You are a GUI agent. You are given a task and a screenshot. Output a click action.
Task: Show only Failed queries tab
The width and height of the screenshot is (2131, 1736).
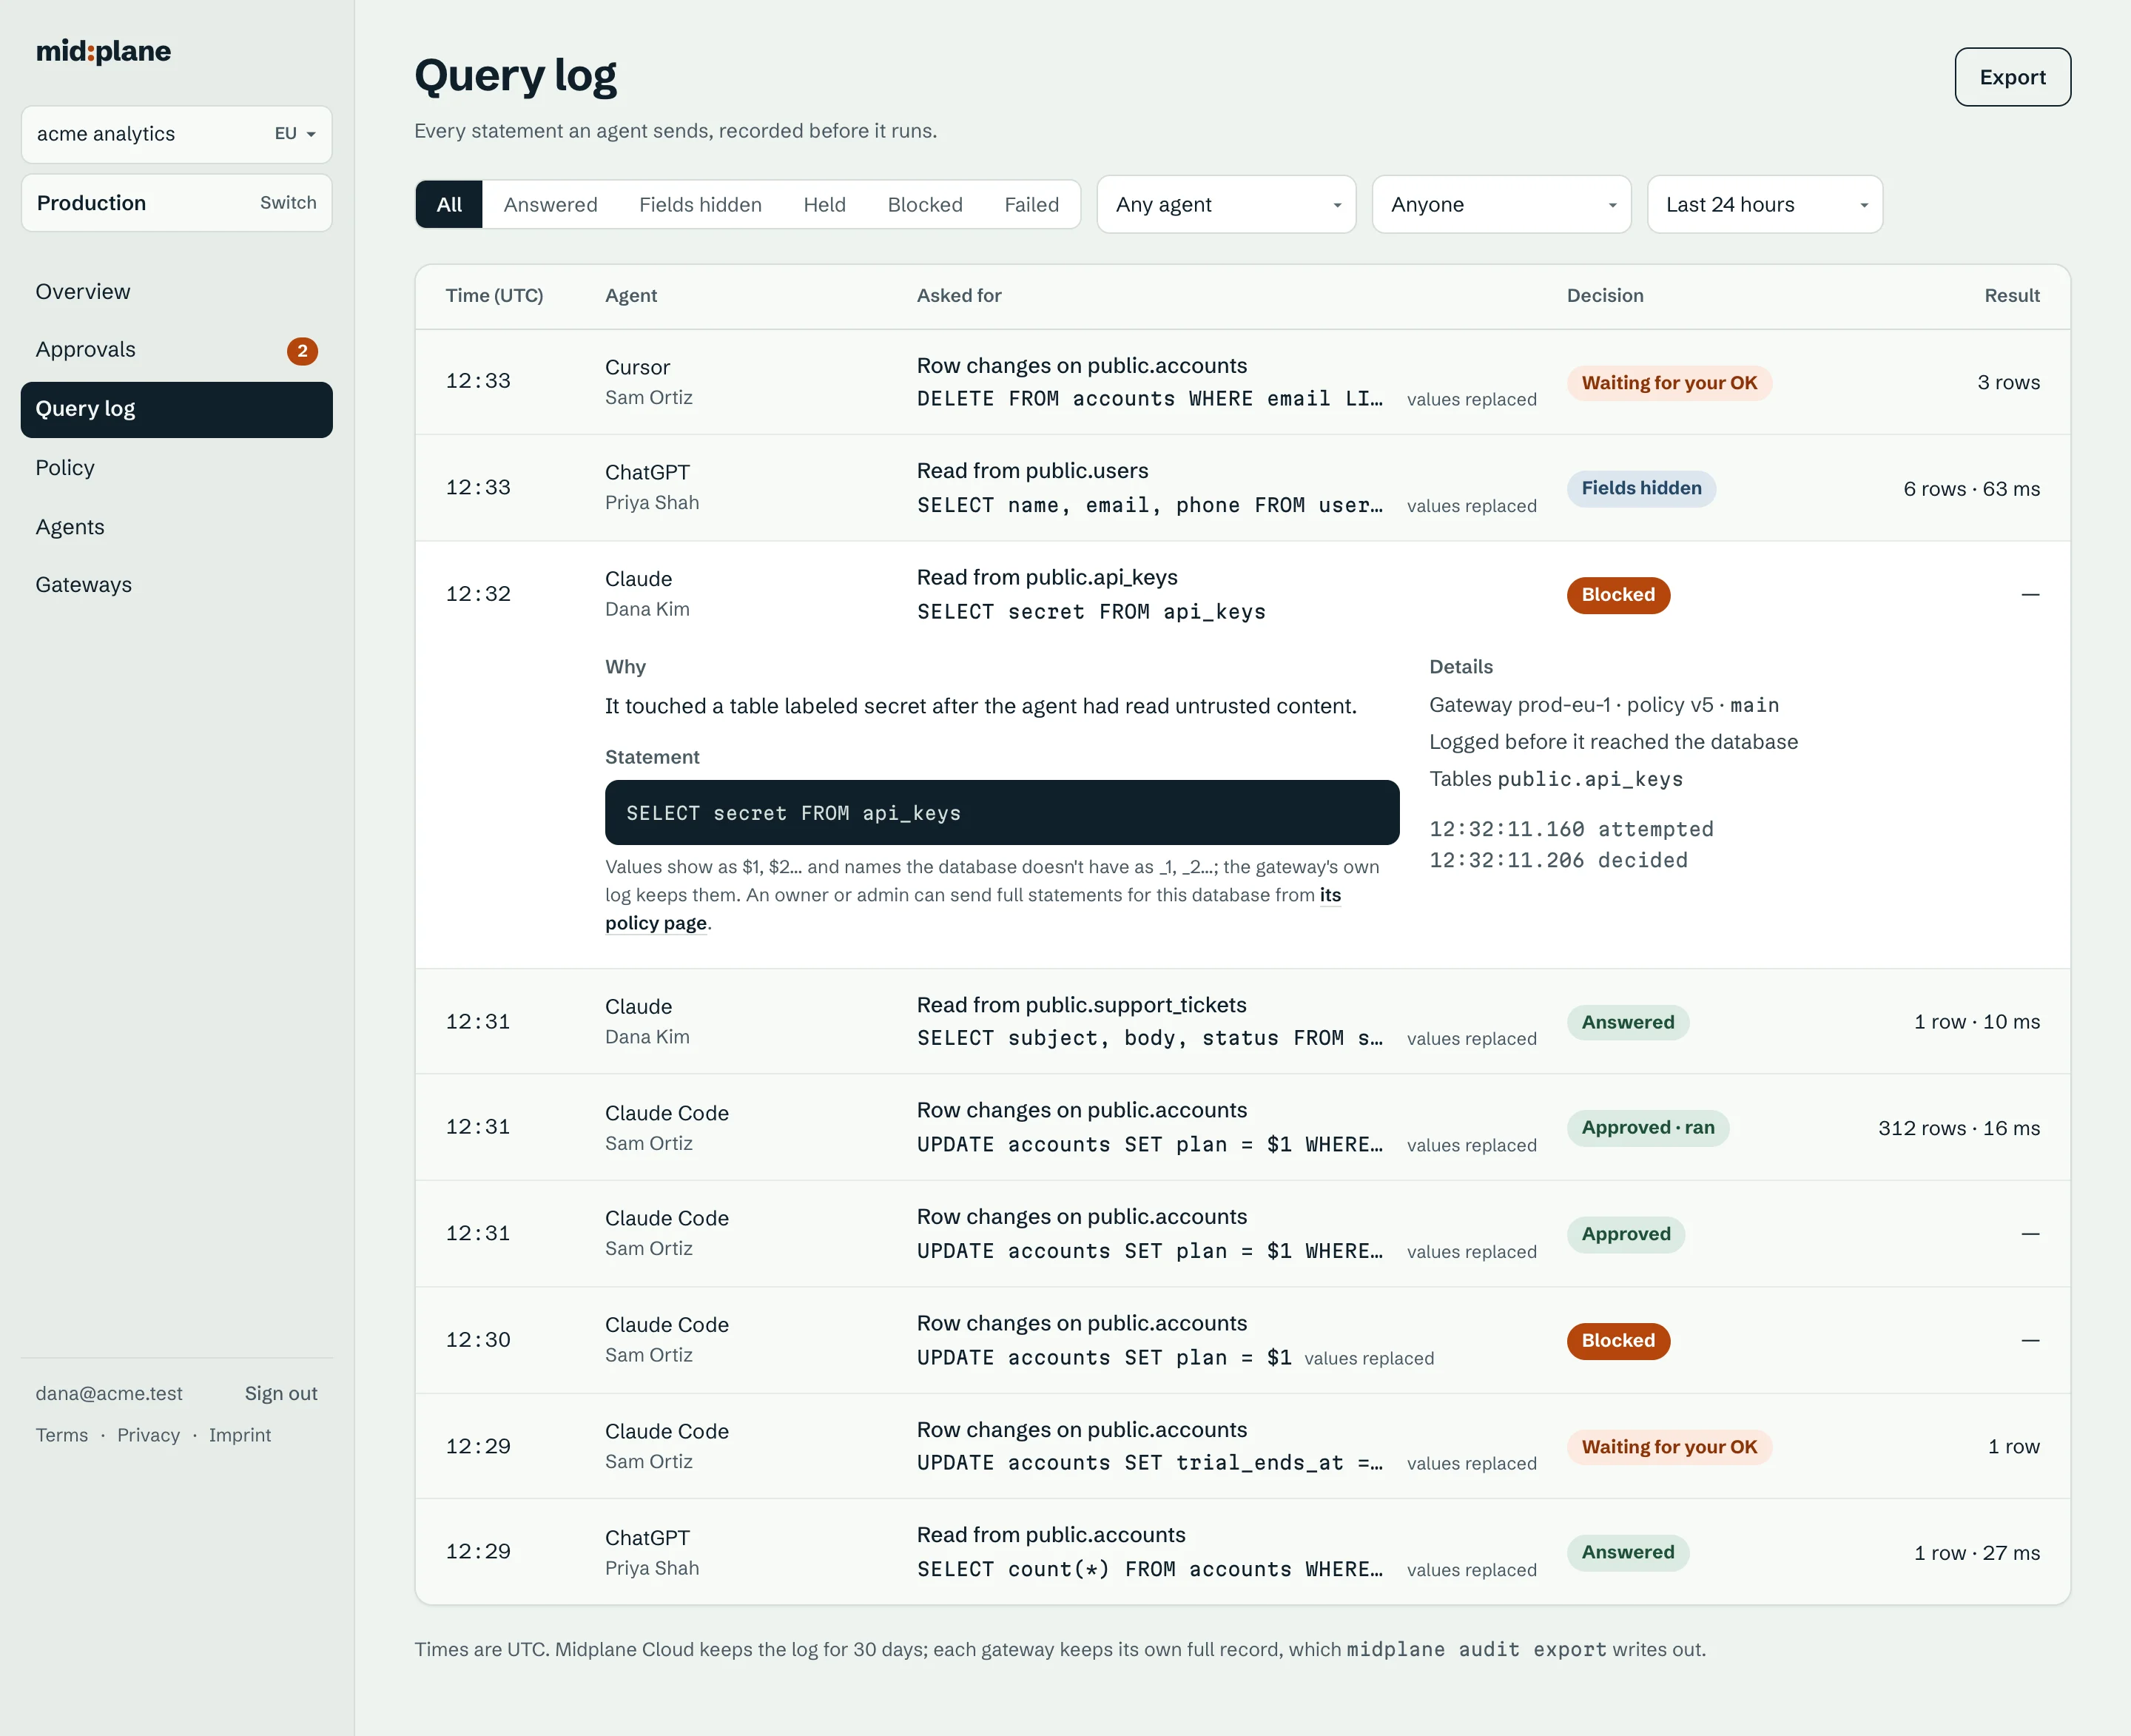1031,205
